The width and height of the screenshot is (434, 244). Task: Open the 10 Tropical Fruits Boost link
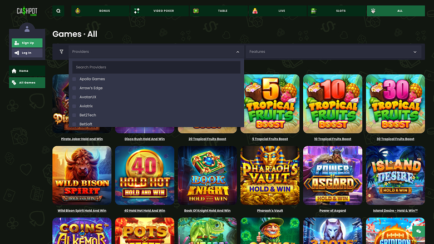(x=333, y=139)
